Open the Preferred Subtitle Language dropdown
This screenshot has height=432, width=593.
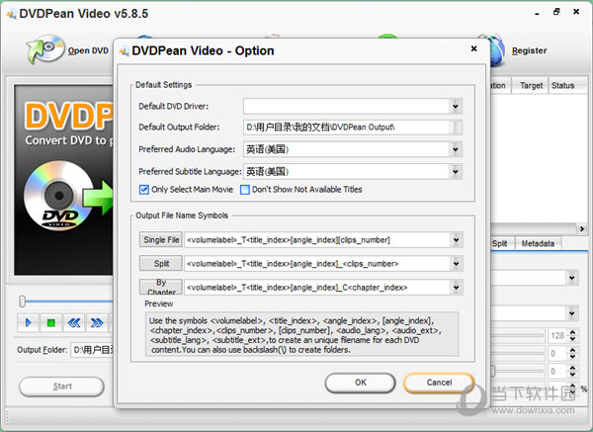(456, 172)
